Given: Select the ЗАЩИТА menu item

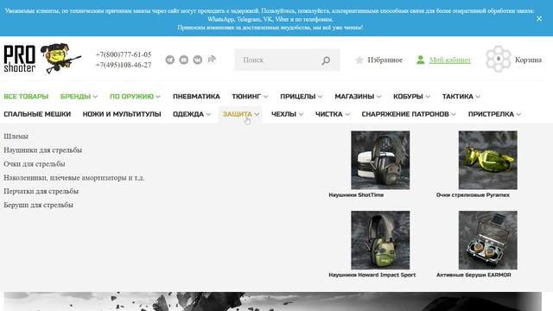Looking at the screenshot, I should click(240, 114).
